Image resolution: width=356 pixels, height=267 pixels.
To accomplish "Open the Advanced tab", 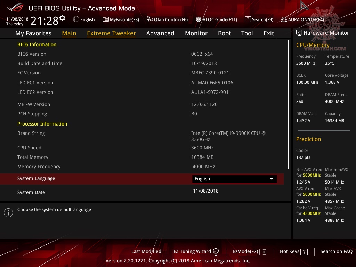I will point(160,33).
